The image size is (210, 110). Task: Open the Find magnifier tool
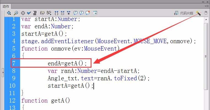(16, 13)
